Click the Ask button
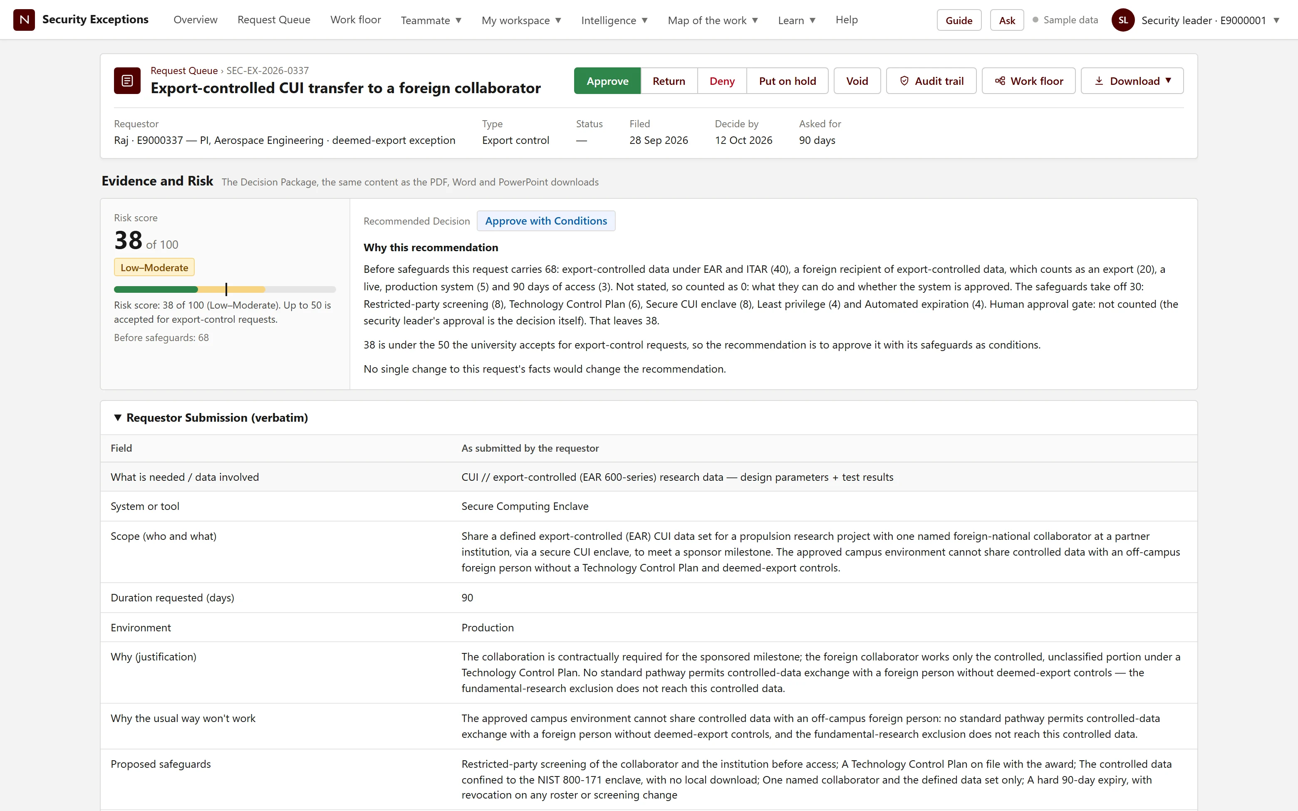Image resolution: width=1298 pixels, height=811 pixels. coord(1007,20)
